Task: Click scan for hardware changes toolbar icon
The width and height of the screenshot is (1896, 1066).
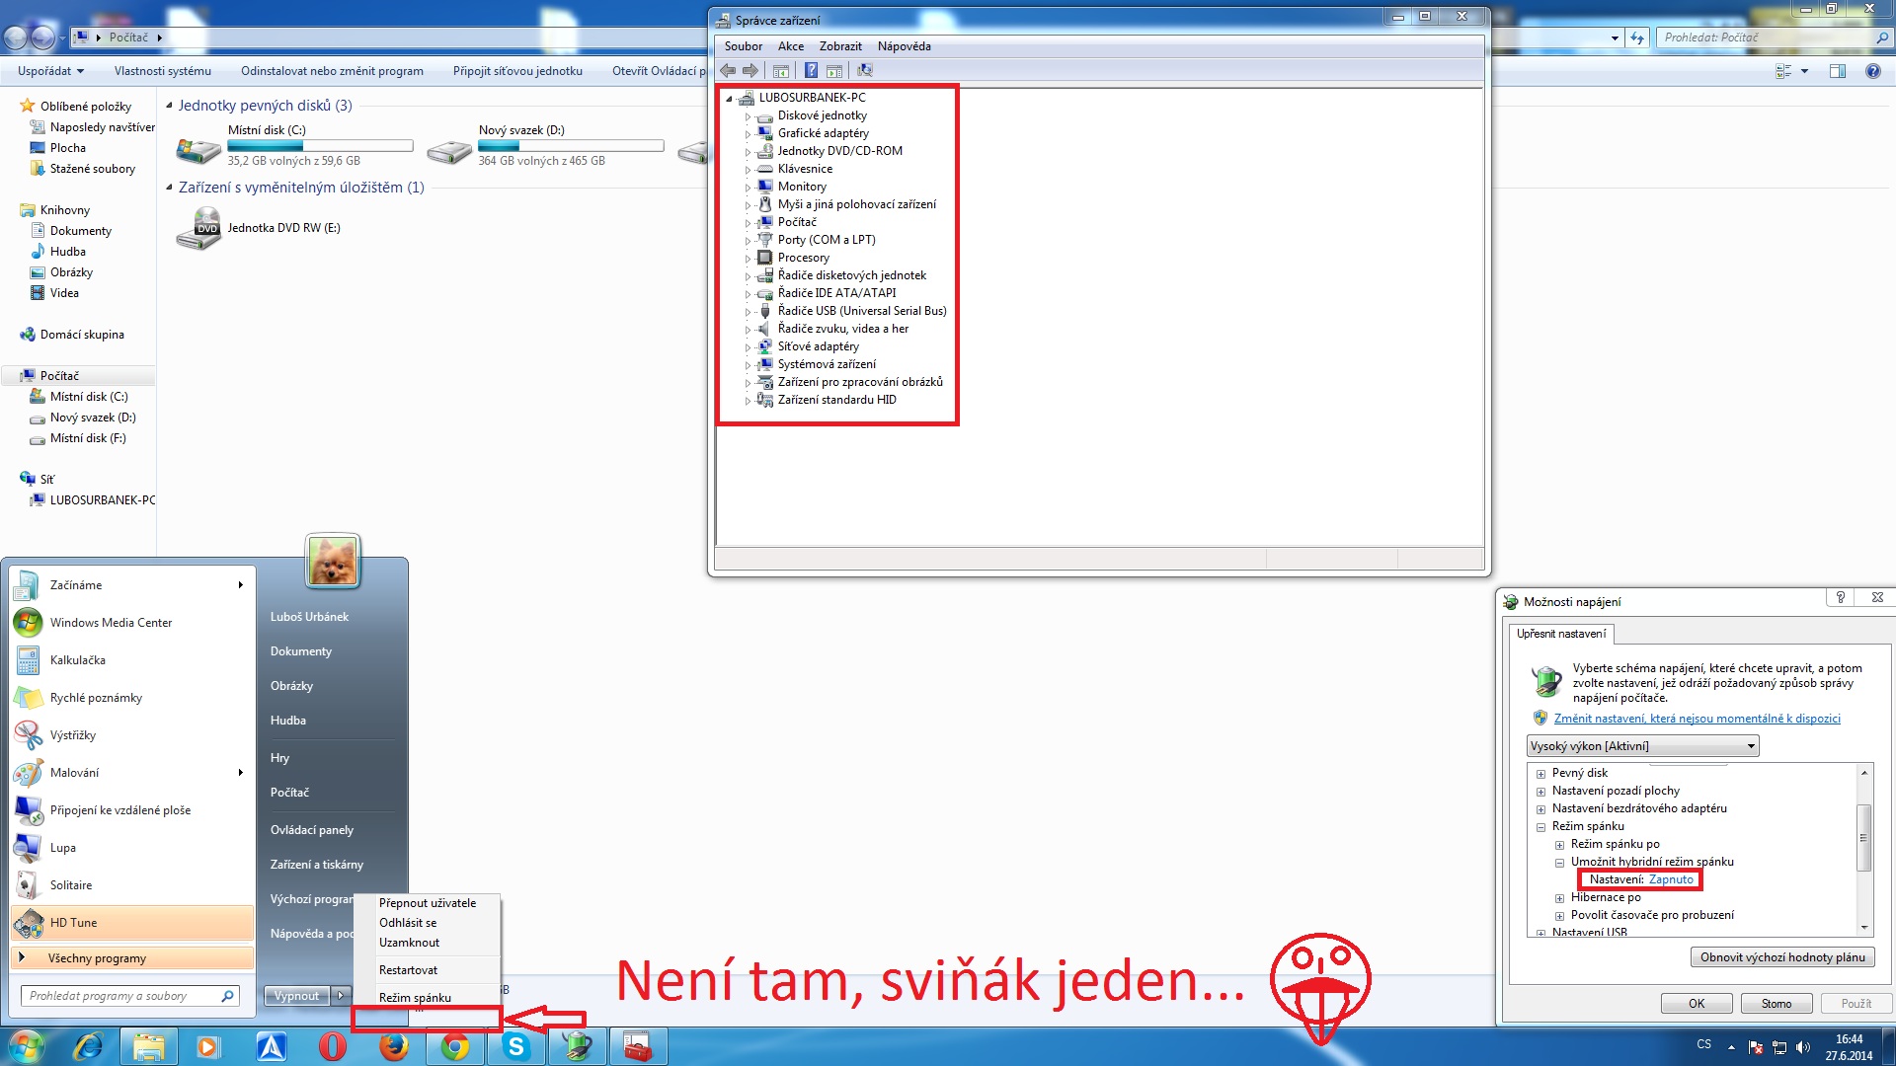Action: (865, 70)
